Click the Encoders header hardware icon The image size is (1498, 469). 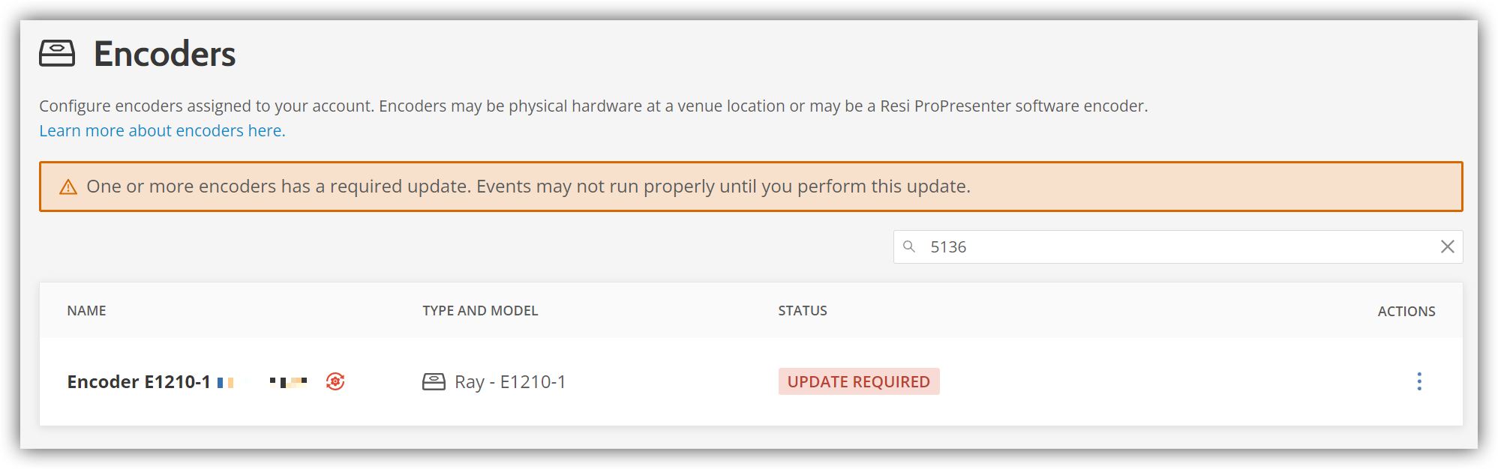(x=58, y=52)
